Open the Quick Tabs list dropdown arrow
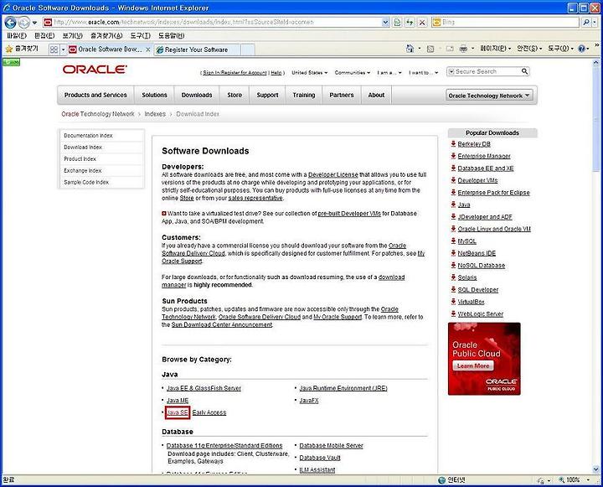 coord(63,49)
